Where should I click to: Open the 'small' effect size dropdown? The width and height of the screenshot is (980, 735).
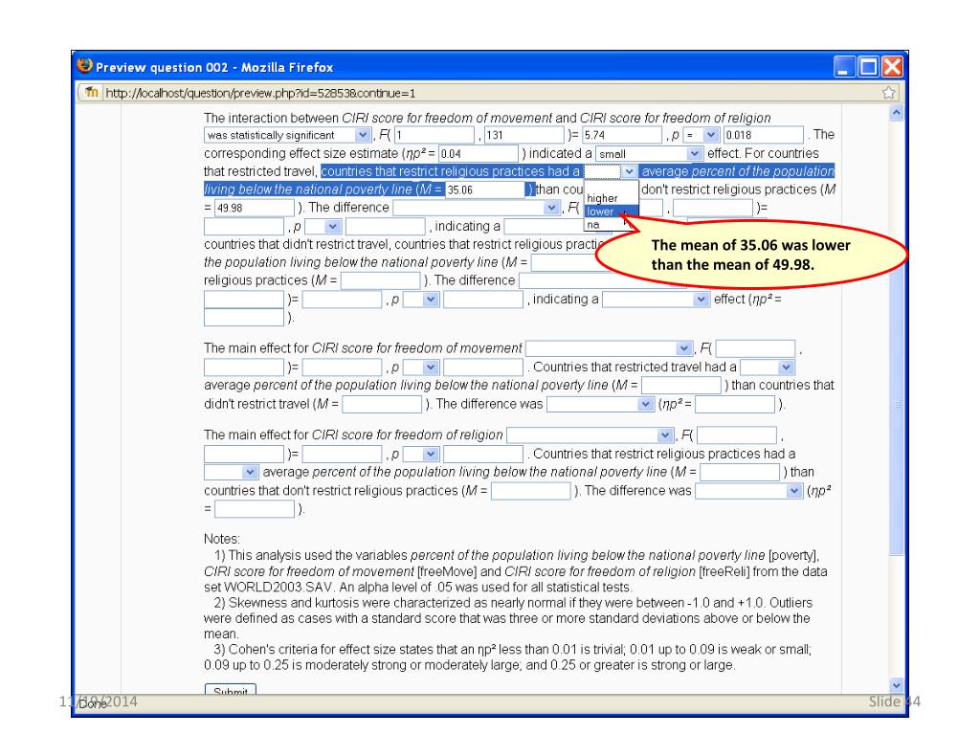649,154
